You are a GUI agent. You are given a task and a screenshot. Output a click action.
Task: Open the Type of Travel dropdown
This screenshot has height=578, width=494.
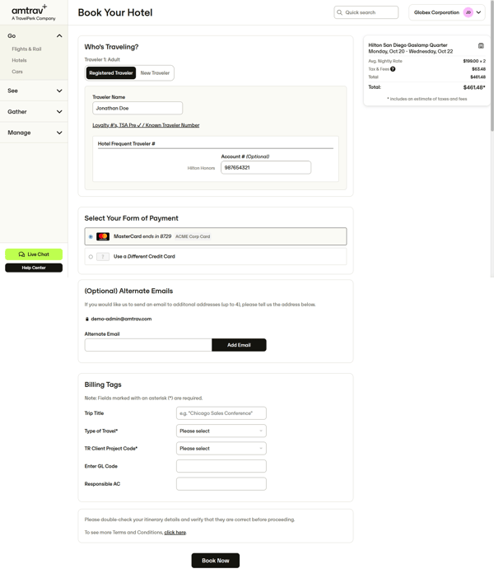(221, 431)
